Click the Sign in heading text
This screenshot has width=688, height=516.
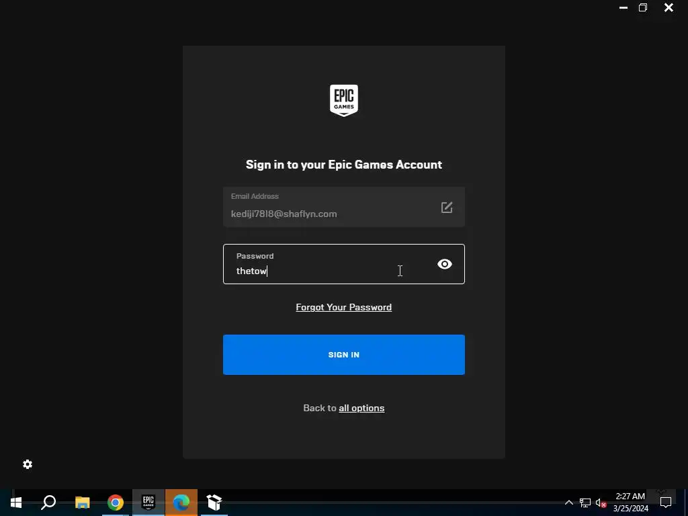point(343,165)
